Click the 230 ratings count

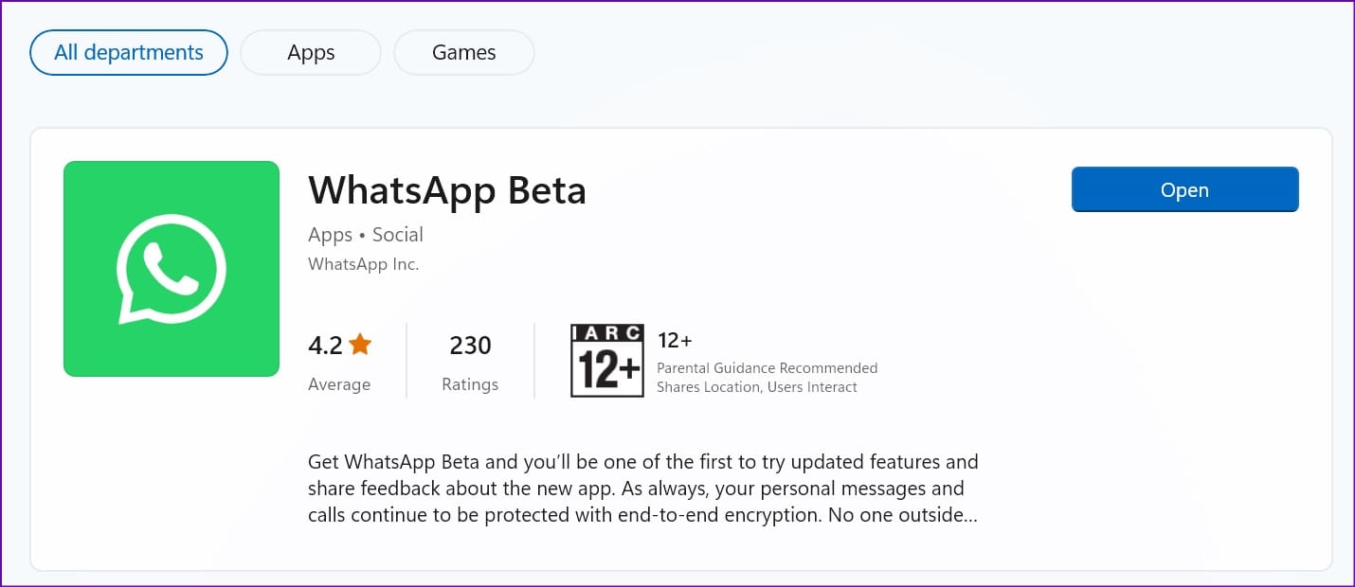click(470, 346)
